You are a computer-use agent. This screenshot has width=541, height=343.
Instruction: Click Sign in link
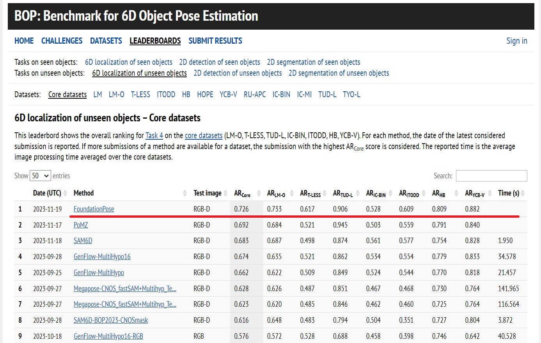pyautogui.click(x=517, y=41)
